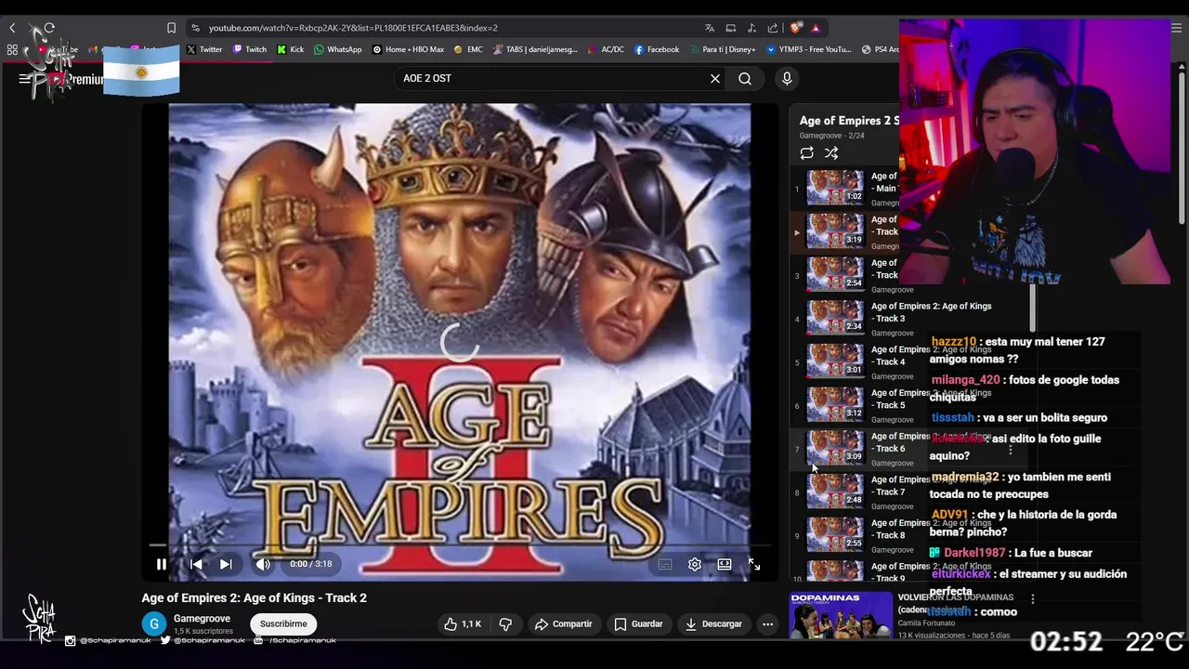Seek along the video progress bar
The height and width of the screenshot is (669, 1189).
[x=460, y=545]
